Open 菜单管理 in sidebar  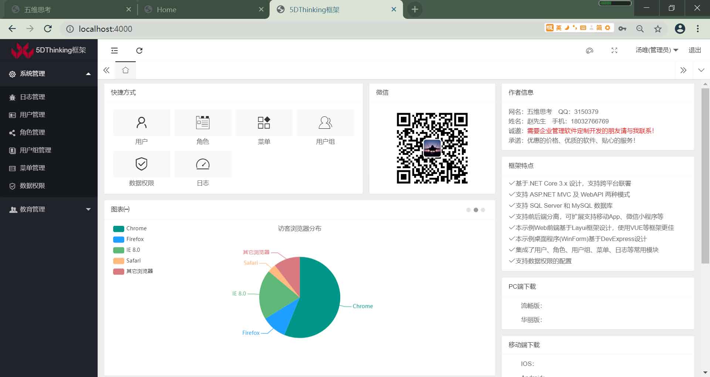click(x=49, y=168)
